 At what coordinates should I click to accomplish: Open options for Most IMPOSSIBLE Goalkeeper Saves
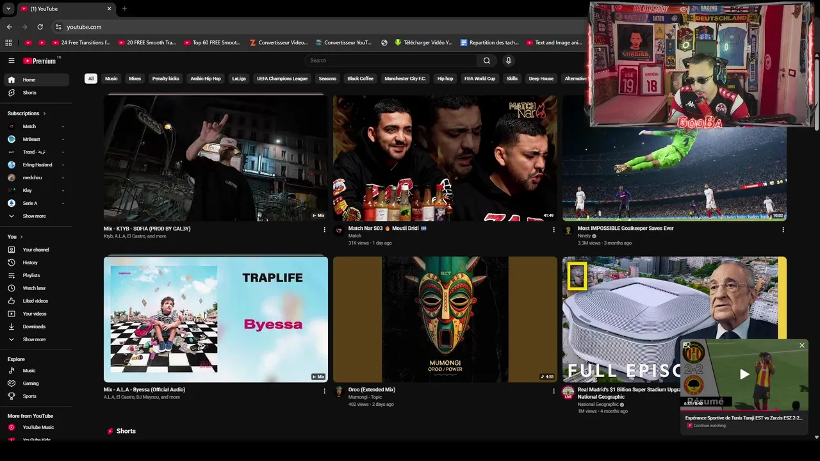[783, 230]
